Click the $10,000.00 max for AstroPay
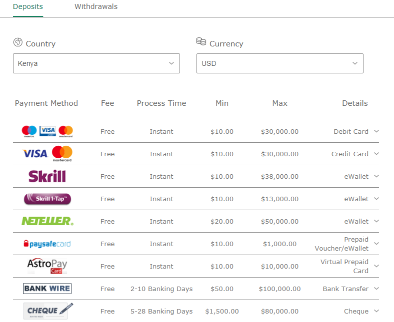 [279, 266]
